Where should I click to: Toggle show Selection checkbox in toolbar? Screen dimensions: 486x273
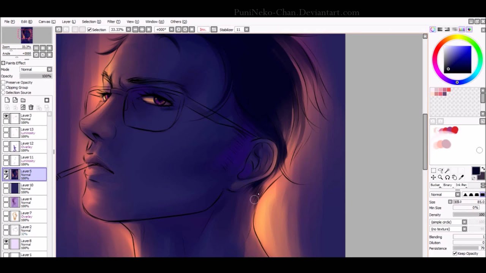(89, 30)
